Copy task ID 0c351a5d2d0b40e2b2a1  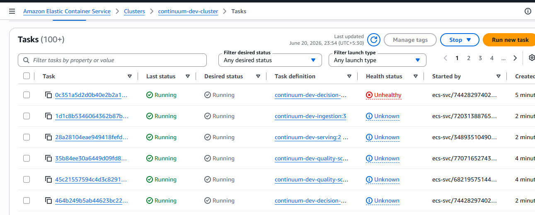(x=48, y=95)
